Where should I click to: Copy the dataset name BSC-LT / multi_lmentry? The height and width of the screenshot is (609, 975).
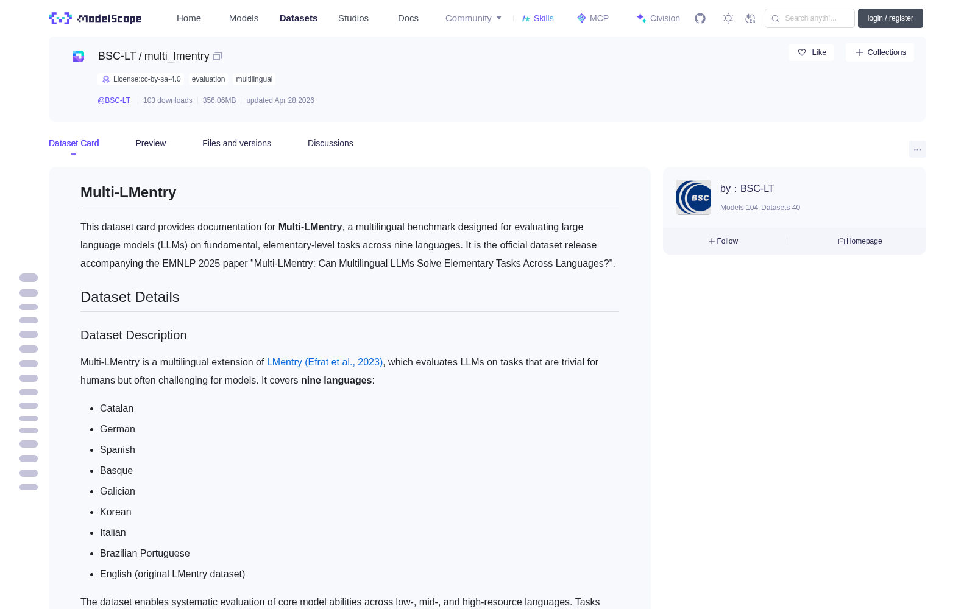[x=218, y=56]
